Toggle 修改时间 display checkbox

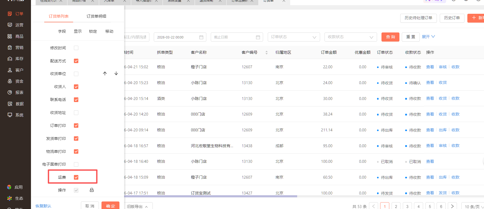point(76,48)
